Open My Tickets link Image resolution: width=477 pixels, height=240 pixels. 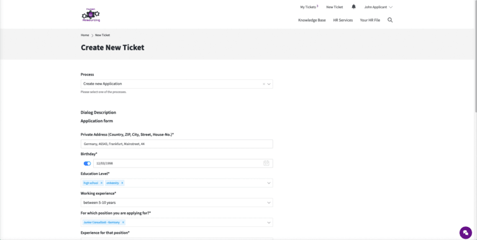(309, 7)
